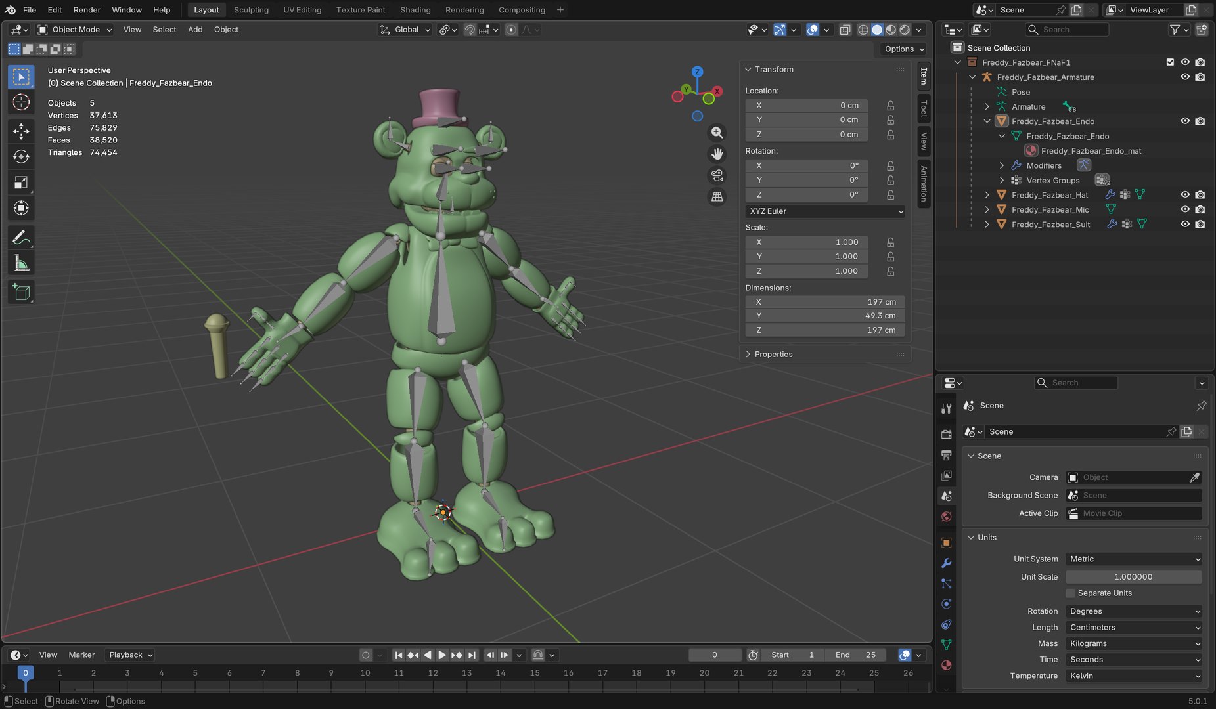Open the Playback dropdown in timeline
Image resolution: width=1216 pixels, height=709 pixels.
[x=129, y=655]
